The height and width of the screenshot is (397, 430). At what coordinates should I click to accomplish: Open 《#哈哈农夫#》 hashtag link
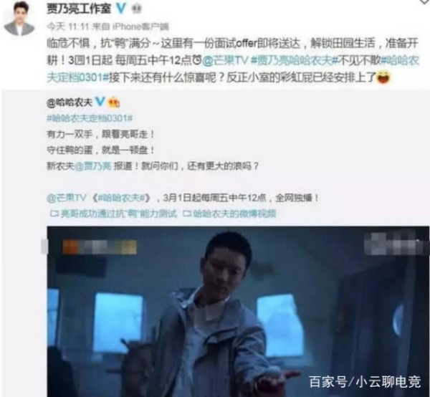pyautogui.click(x=122, y=198)
